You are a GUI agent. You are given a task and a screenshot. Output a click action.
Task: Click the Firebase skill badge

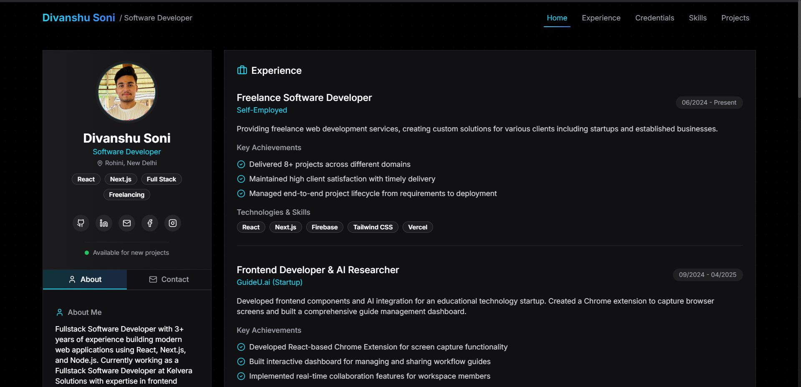tap(325, 227)
